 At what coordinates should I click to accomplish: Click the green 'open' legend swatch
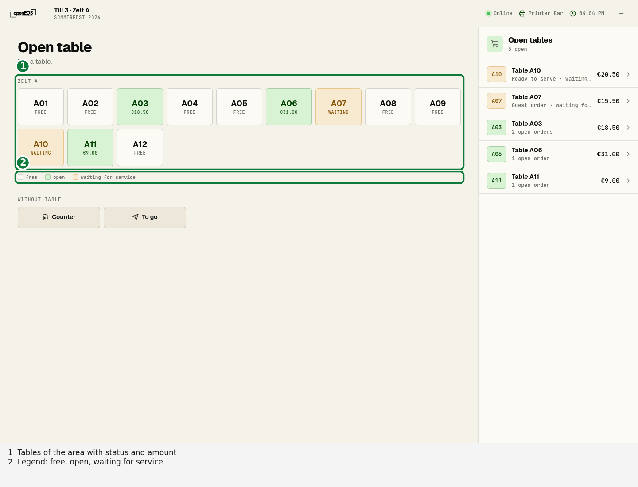click(x=48, y=177)
